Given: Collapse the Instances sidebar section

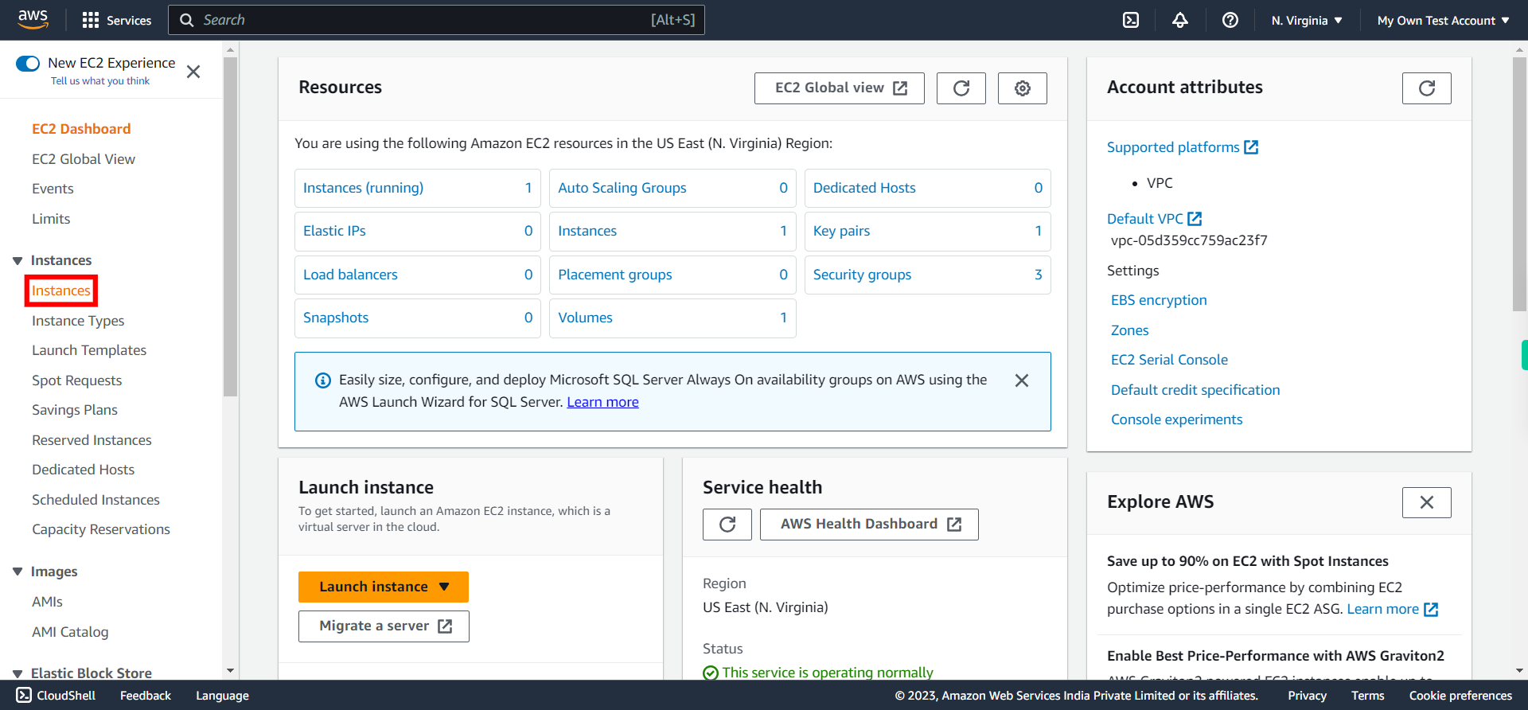Looking at the screenshot, I should pos(18,261).
